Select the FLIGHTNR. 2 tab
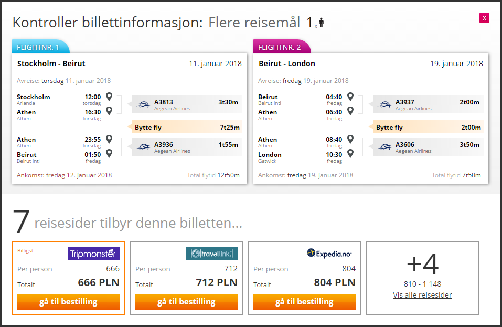Screen dimensions: 502x327 [x=282, y=47]
